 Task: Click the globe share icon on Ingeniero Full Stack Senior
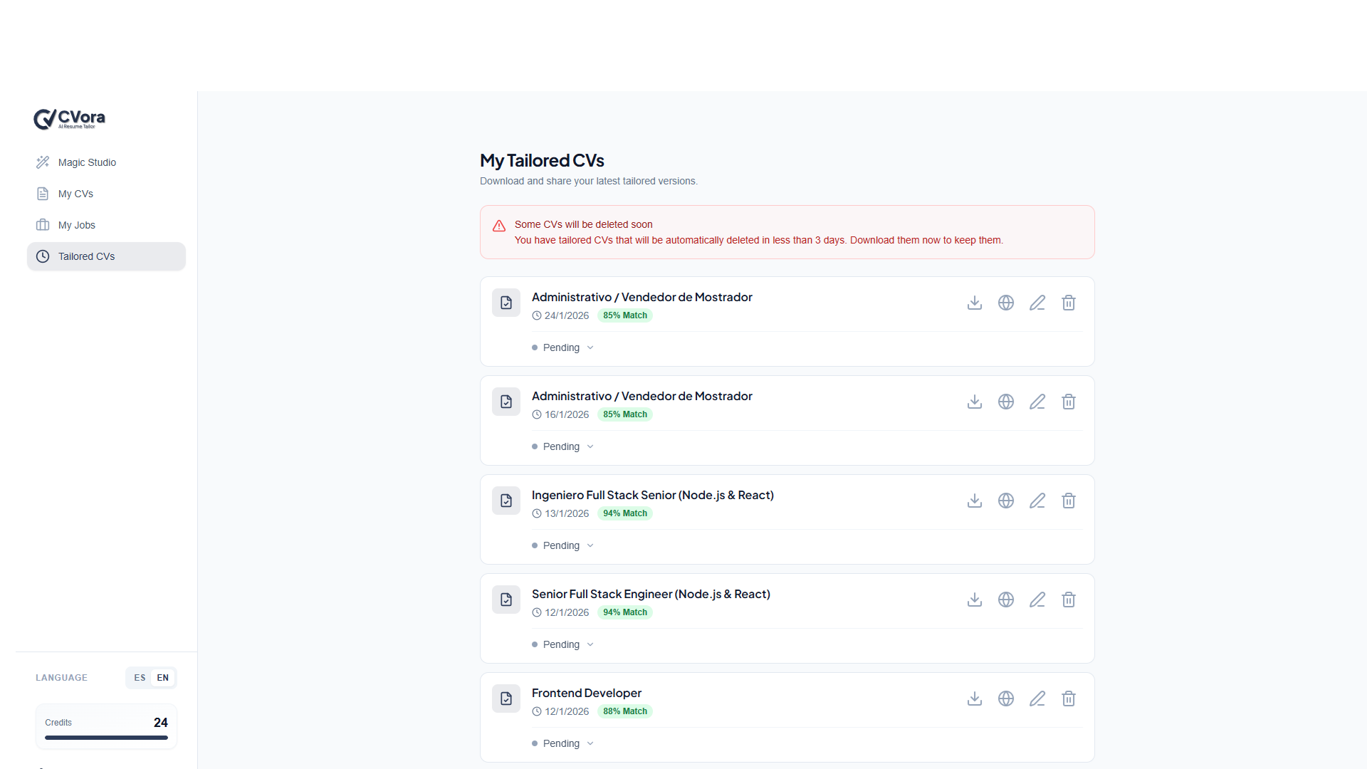1006,501
